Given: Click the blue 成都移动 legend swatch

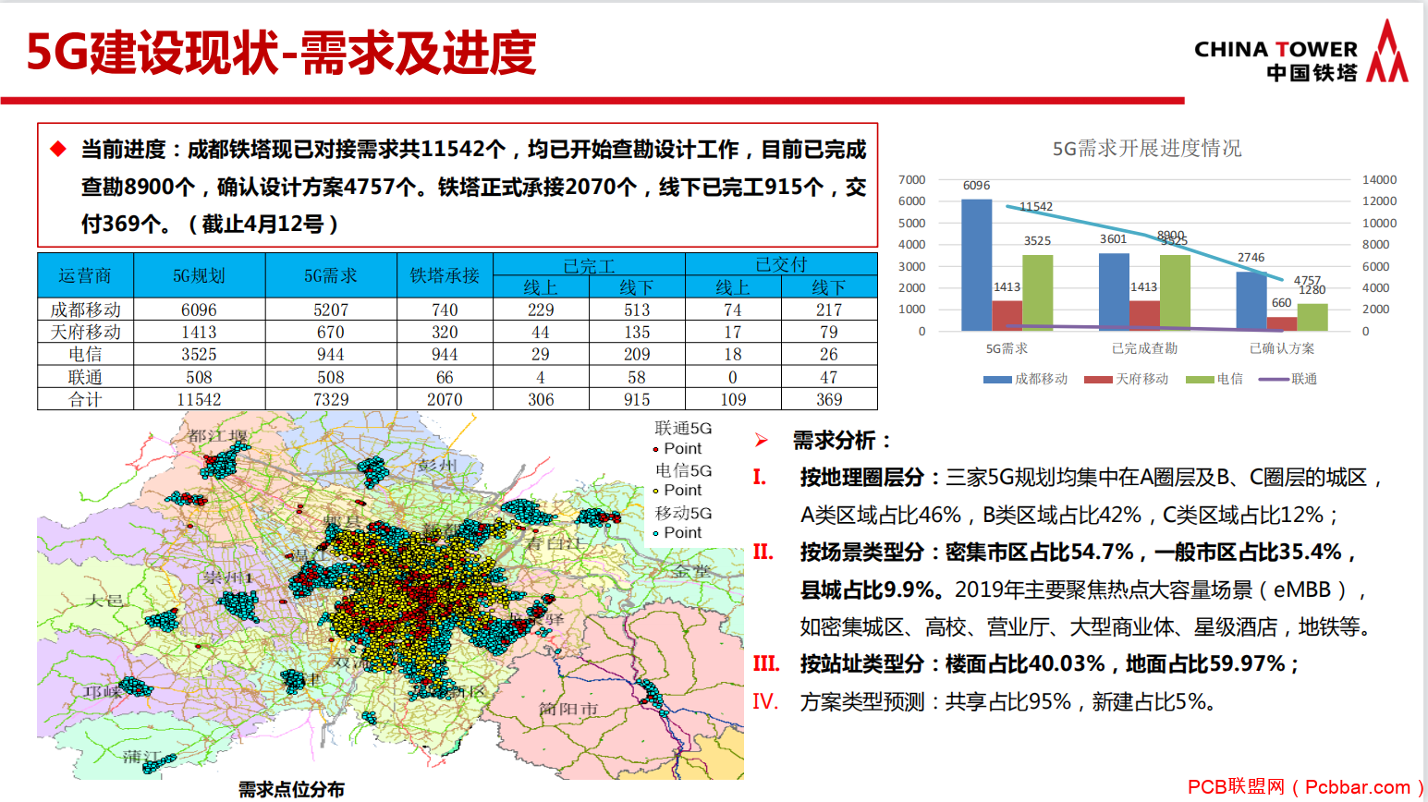Looking at the screenshot, I should coord(997,380).
